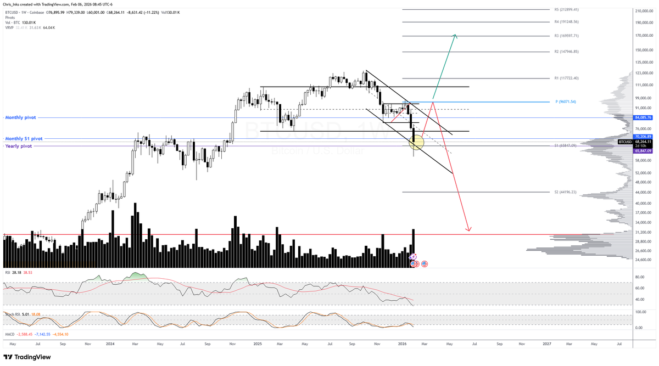The width and height of the screenshot is (659, 366).
Task: Click the 2024 label on the time axis
Action: click(x=110, y=344)
